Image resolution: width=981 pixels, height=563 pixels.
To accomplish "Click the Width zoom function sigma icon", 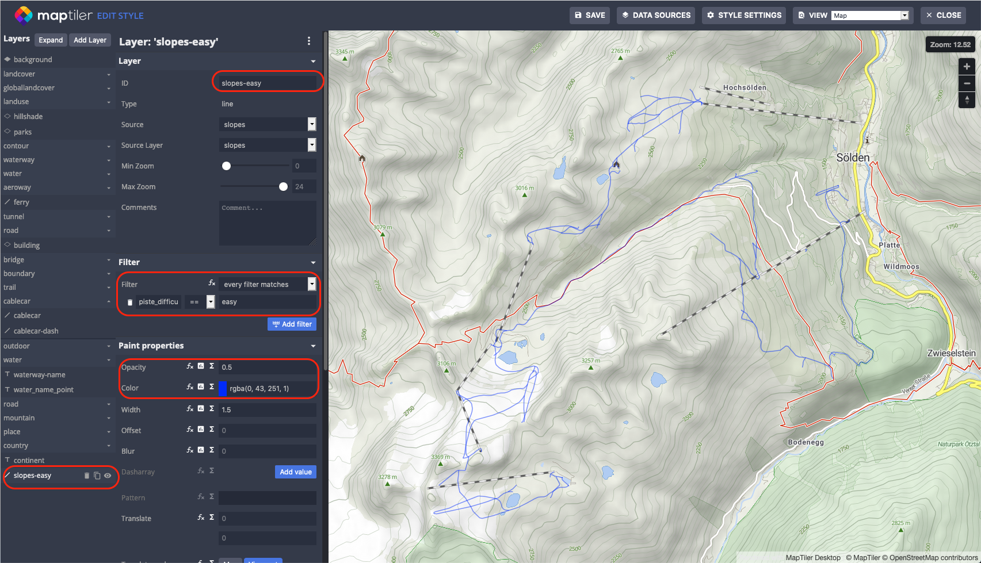I will click(212, 409).
